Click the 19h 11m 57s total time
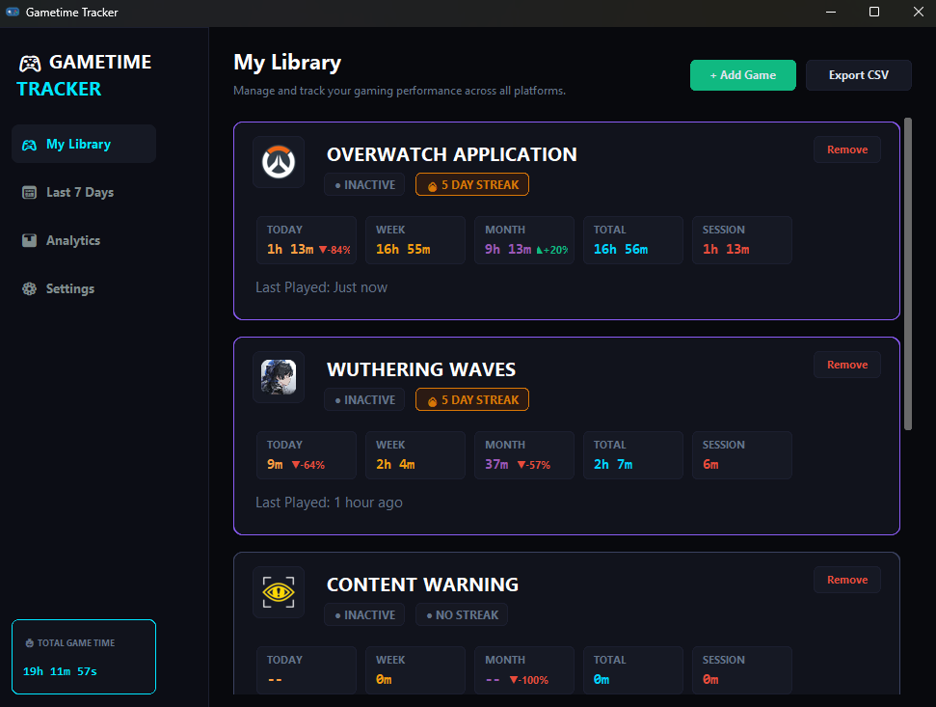 60,671
